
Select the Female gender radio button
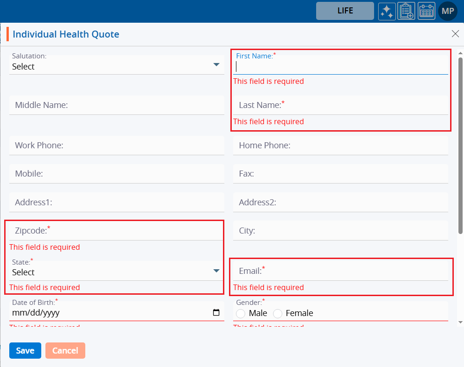[x=278, y=314]
